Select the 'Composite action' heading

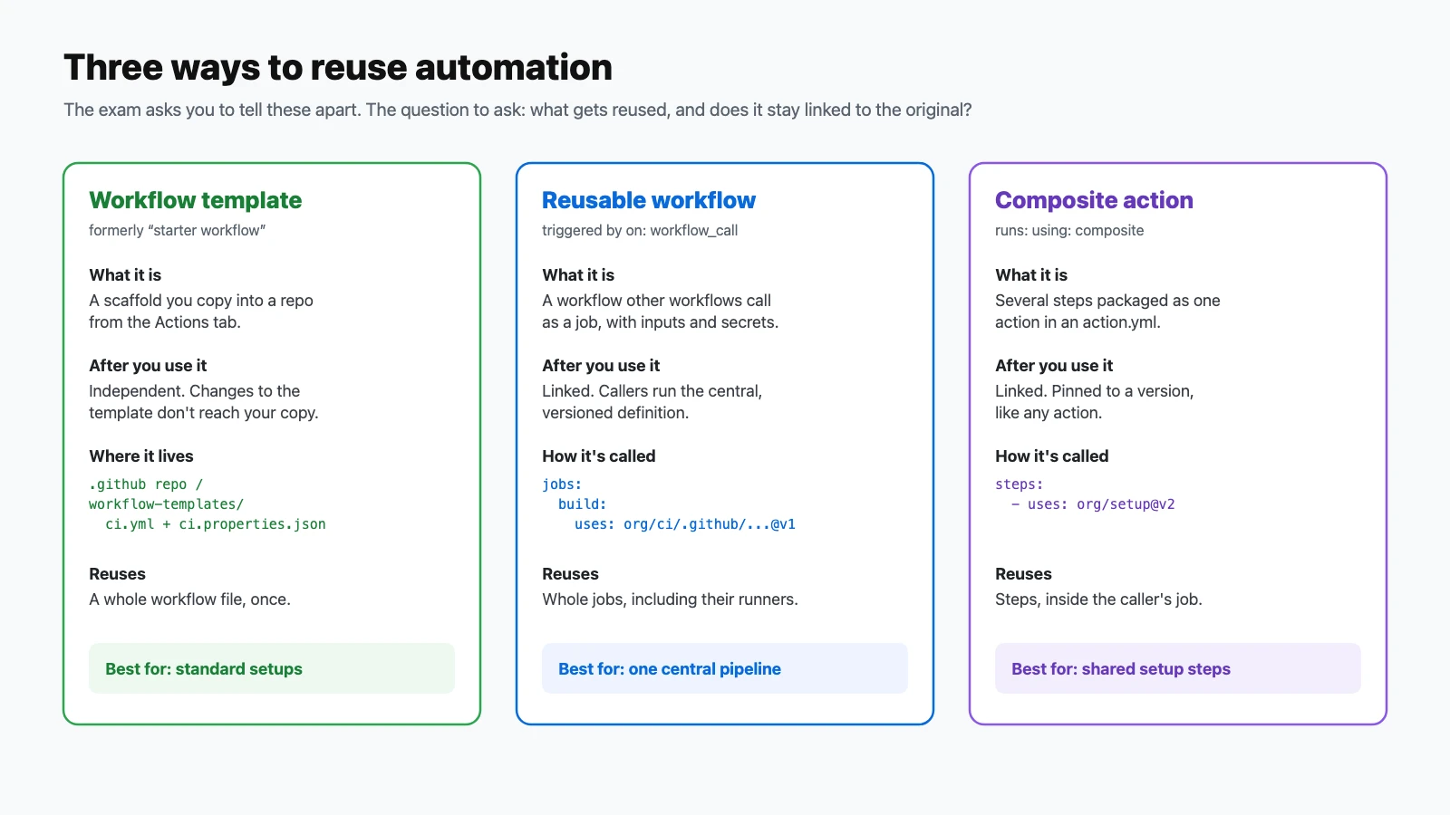tap(1094, 200)
